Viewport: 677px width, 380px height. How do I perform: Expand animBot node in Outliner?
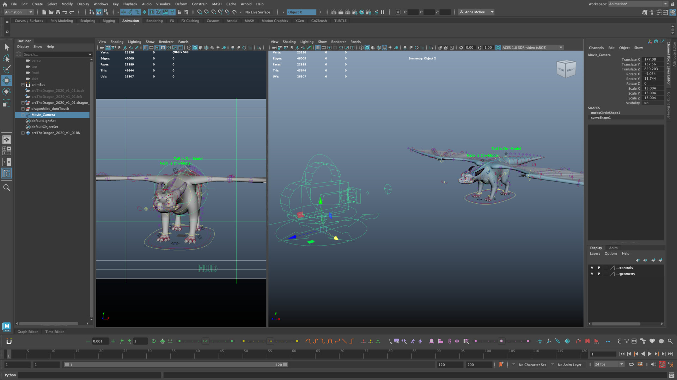point(23,85)
